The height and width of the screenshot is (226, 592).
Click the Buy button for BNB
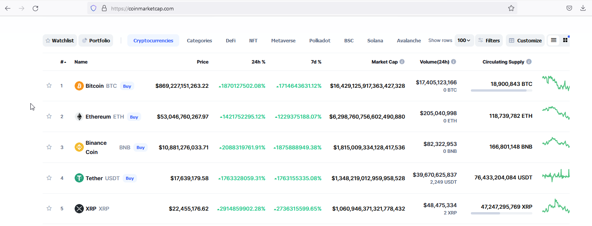click(140, 147)
